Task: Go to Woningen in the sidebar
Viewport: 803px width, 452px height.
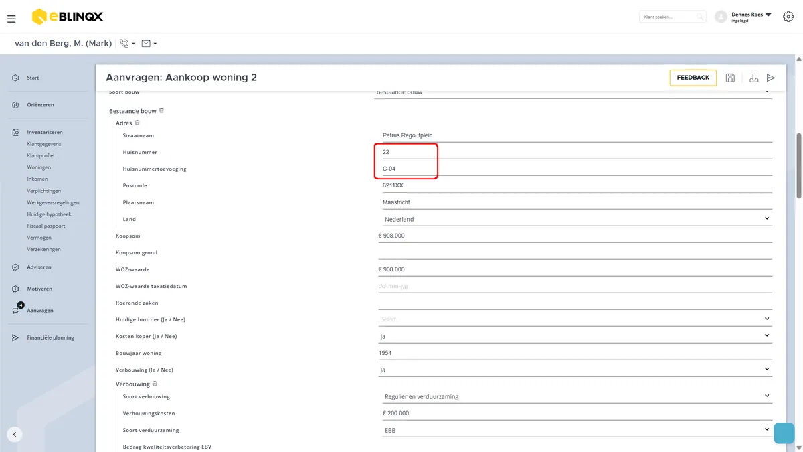Action: click(39, 167)
